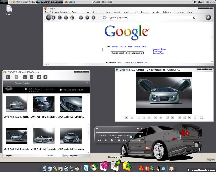Click the star bookmark button in browser

click(x=208, y=18)
